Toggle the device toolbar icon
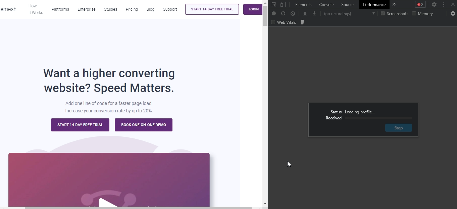The height and width of the screenshot is (209, 457). coord(283,5)
